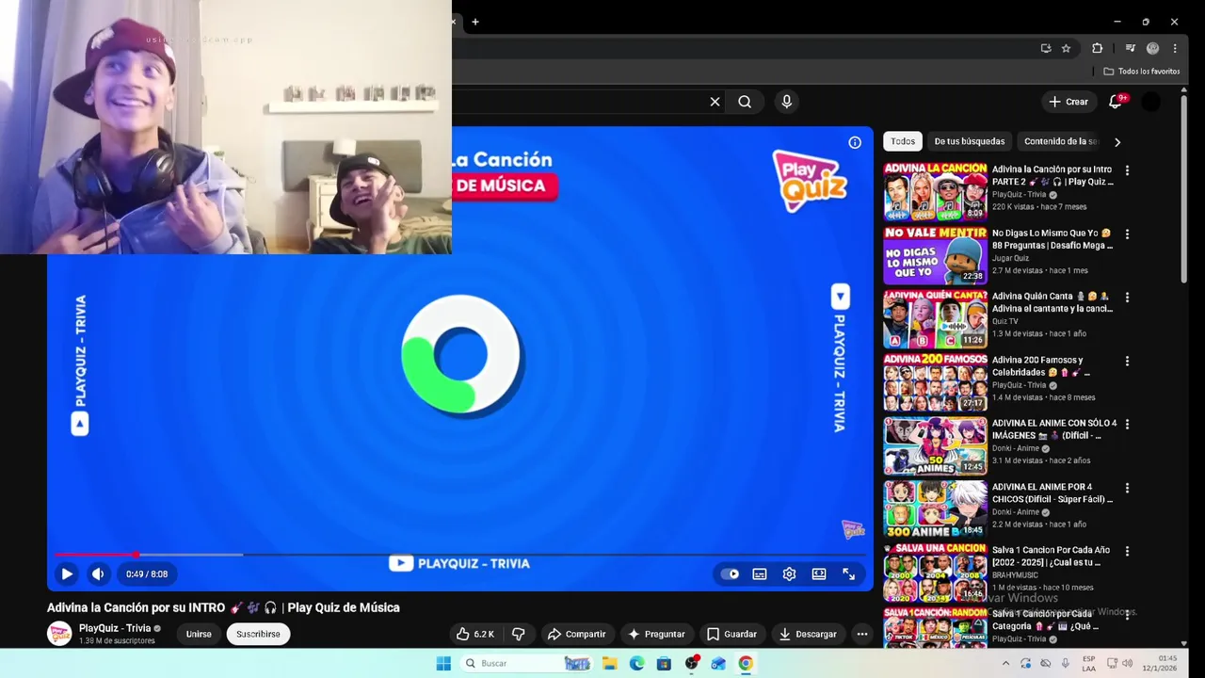Viewport: 1205px width, 678px height.
Task: Bookmark this page with the star
Action: pos(1066,48)
